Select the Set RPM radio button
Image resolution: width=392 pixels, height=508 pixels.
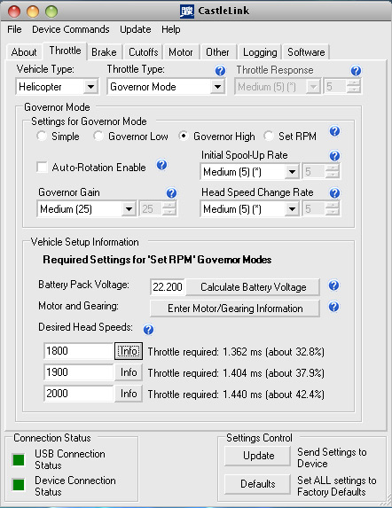269,136
